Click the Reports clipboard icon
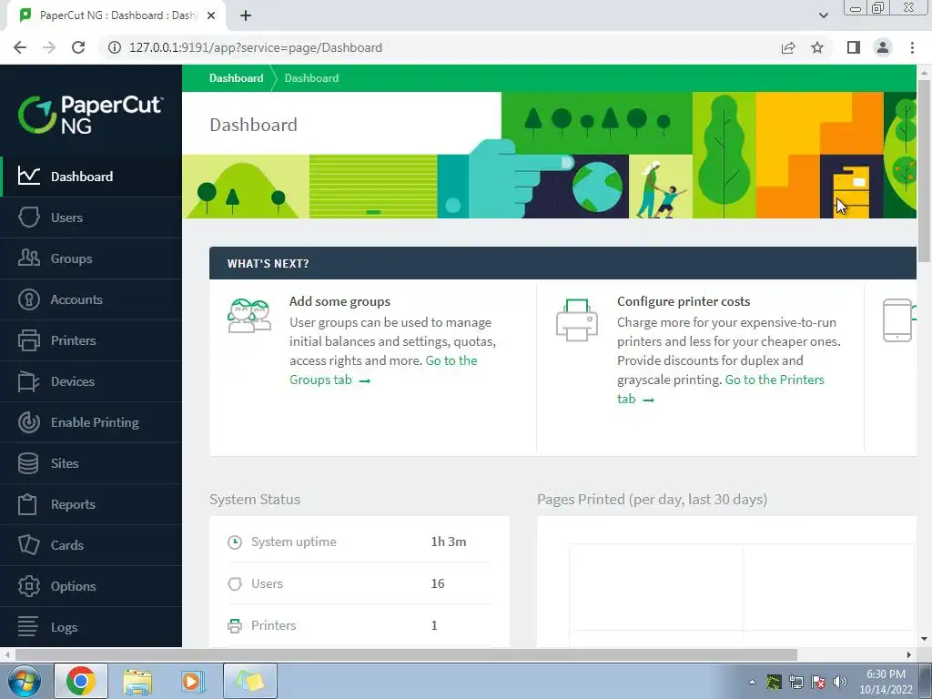Screen dimensions: 932x699 point(27,504)
